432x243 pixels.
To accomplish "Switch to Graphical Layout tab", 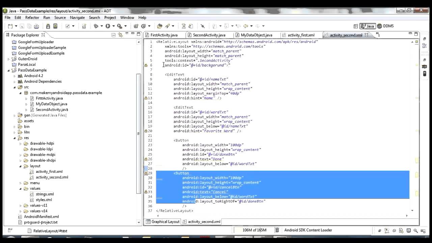I will click(x=163, y=222).
